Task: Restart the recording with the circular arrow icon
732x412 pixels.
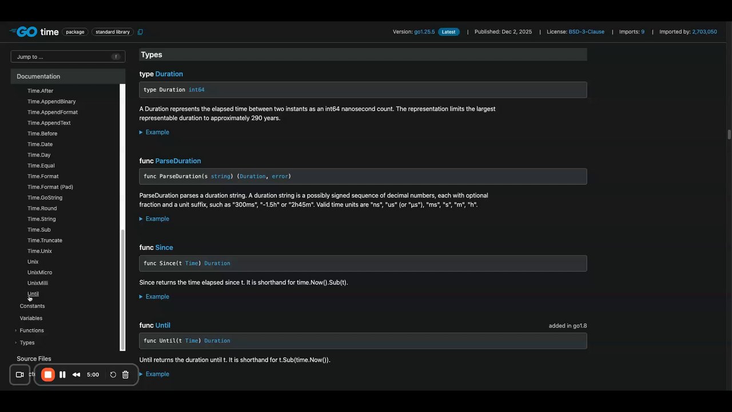Action: click(x=113, y=375)
